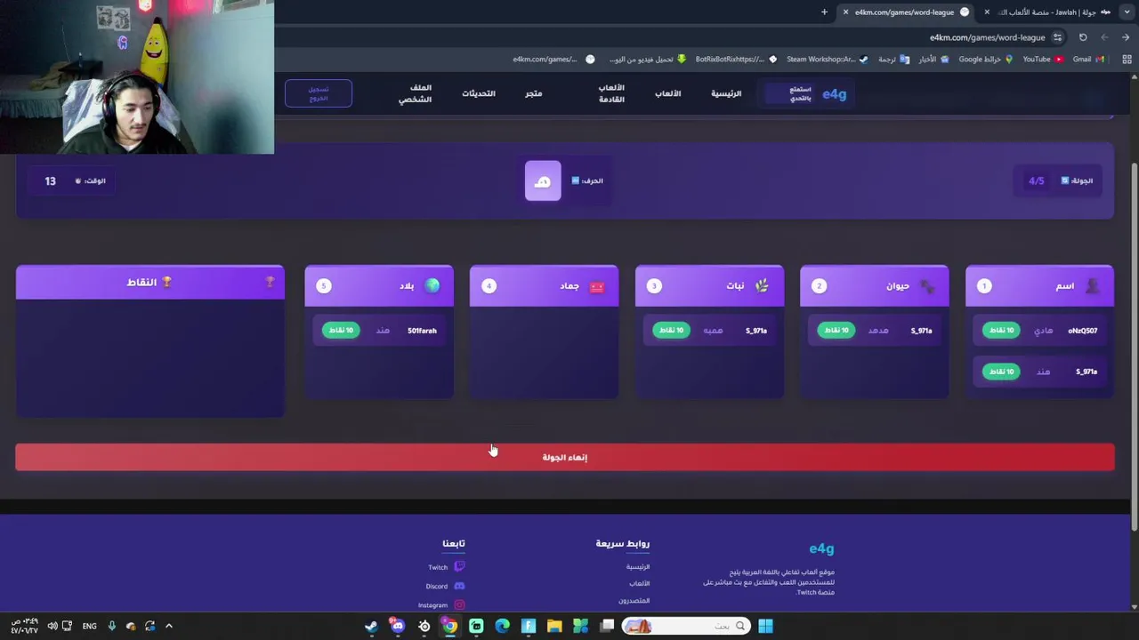Close the e4km.com word-league tab

[845, 12]
